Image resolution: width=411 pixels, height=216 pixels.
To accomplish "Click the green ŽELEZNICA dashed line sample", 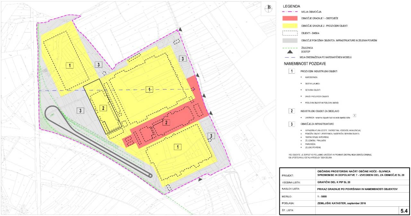I will (291, 48).
